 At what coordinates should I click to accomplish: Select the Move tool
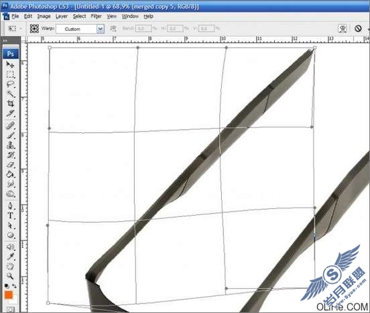[10, 64]
